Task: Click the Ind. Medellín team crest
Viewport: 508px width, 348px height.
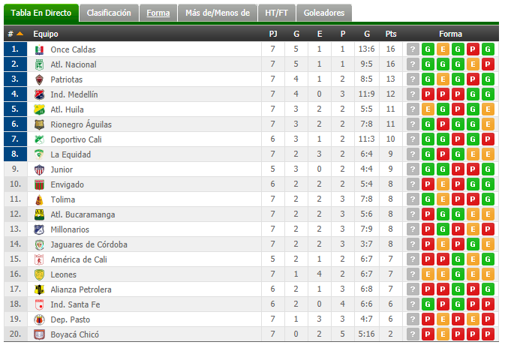Action: pyautogui.click(x=39, y=94)
